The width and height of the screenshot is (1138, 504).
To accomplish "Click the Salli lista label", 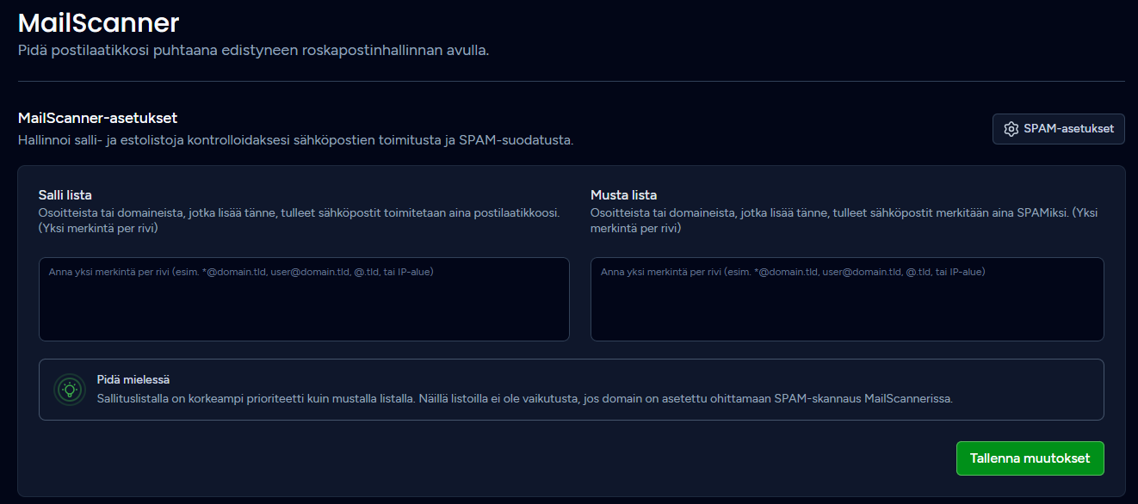I will [65, 195].
